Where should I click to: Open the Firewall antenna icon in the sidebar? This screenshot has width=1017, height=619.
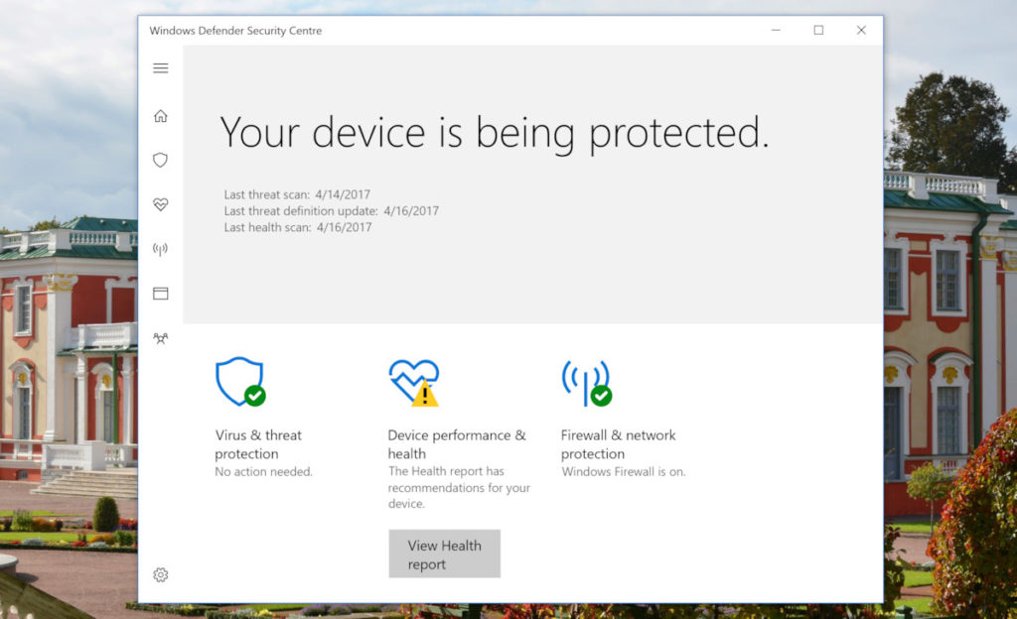coord(161,249)
